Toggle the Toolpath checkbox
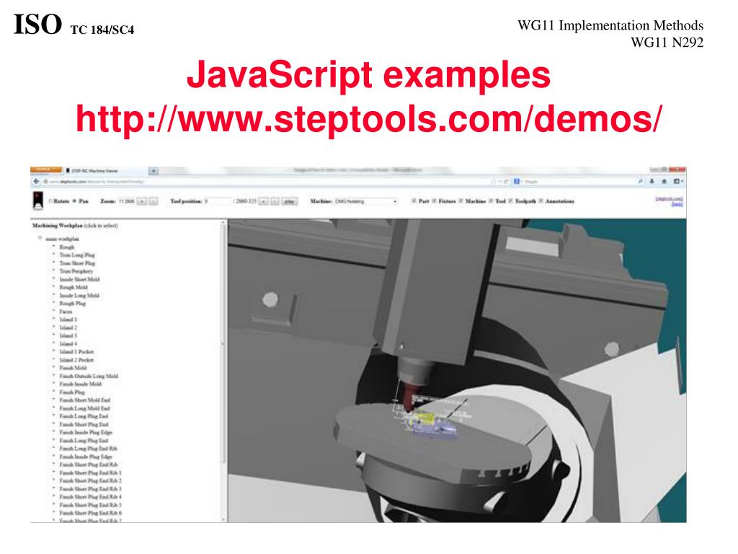The width and height of the screenshot is (738, 554). click(510, 201)
